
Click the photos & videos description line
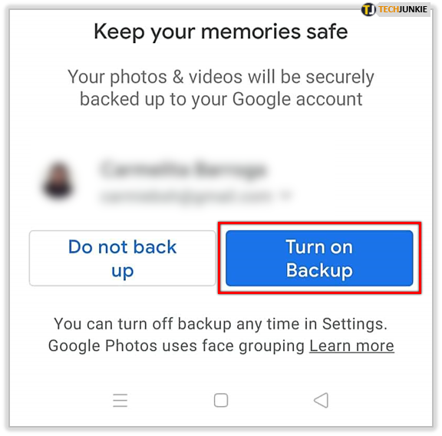pos(221,78)
